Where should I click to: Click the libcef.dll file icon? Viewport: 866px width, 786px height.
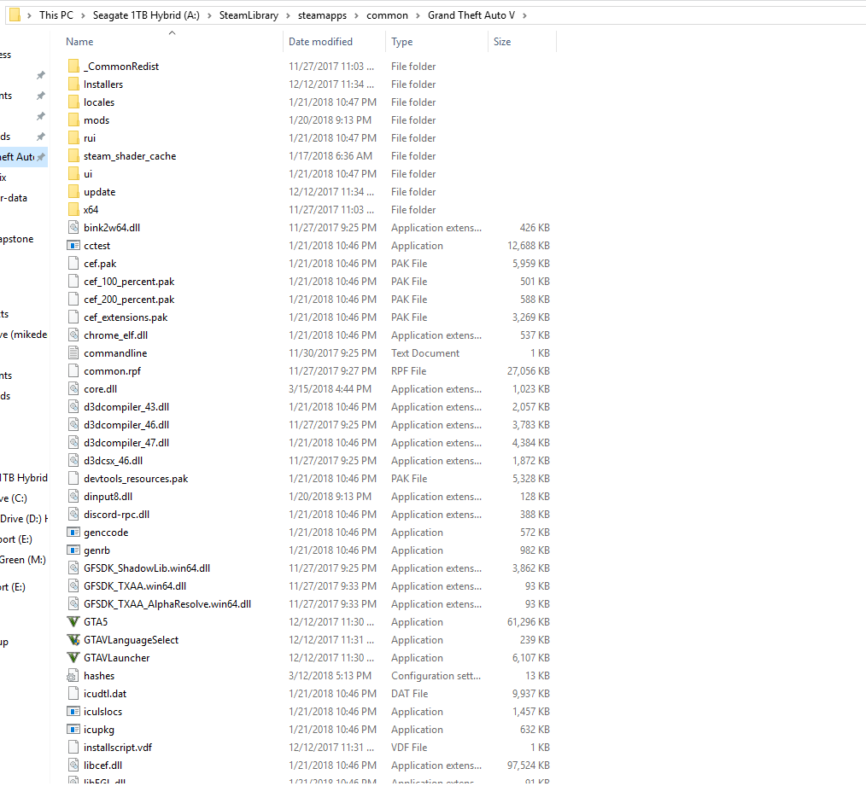(x=73, y=765)
